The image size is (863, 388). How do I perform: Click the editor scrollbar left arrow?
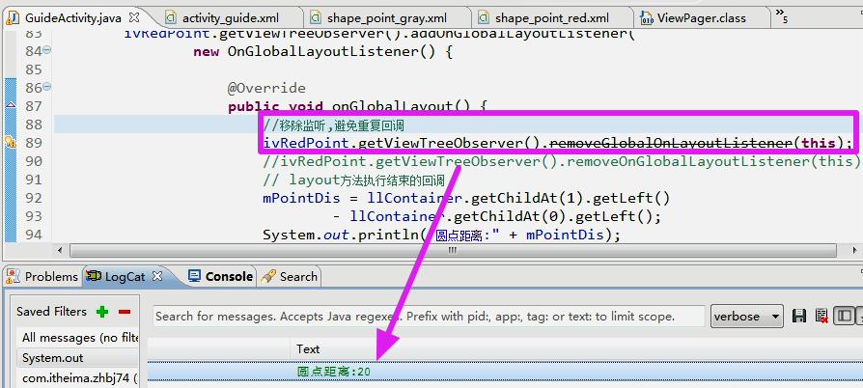pyautogui.click(x=61, y=250)
